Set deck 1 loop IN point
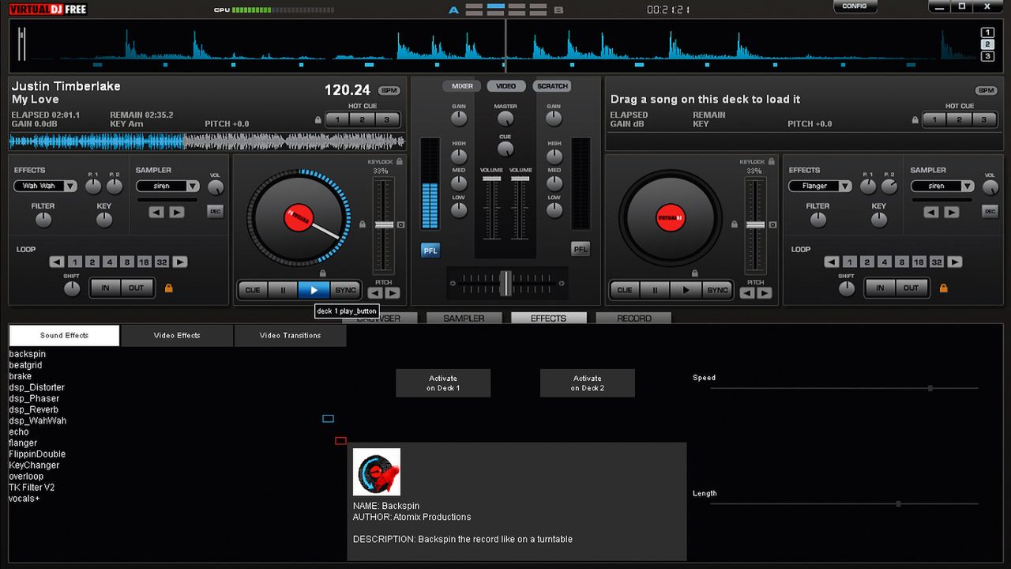 coord(105,288)
